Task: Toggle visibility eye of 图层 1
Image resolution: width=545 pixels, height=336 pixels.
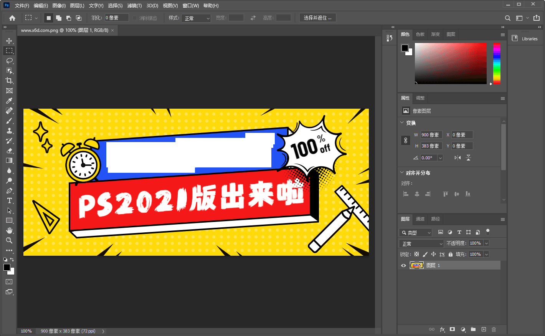Action: pyautogui.click(x=403, y=265)
